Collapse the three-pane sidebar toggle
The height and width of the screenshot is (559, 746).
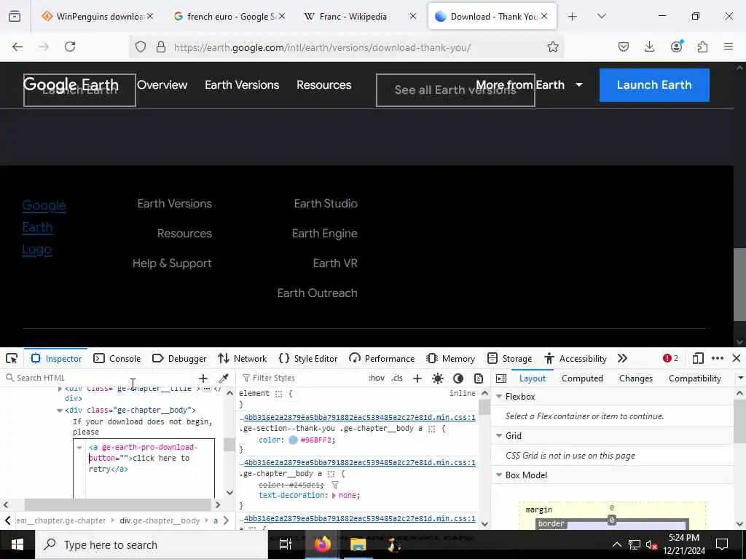[x=501, y=378]
